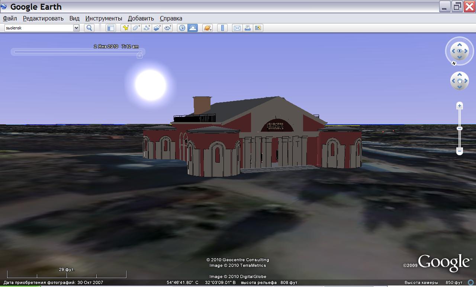Open the Справка menu
Viewport: 476px width, 287px height.
click(x=171, y=18)
